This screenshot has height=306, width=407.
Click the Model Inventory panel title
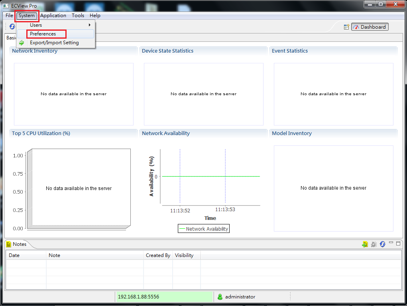[292, 133]
